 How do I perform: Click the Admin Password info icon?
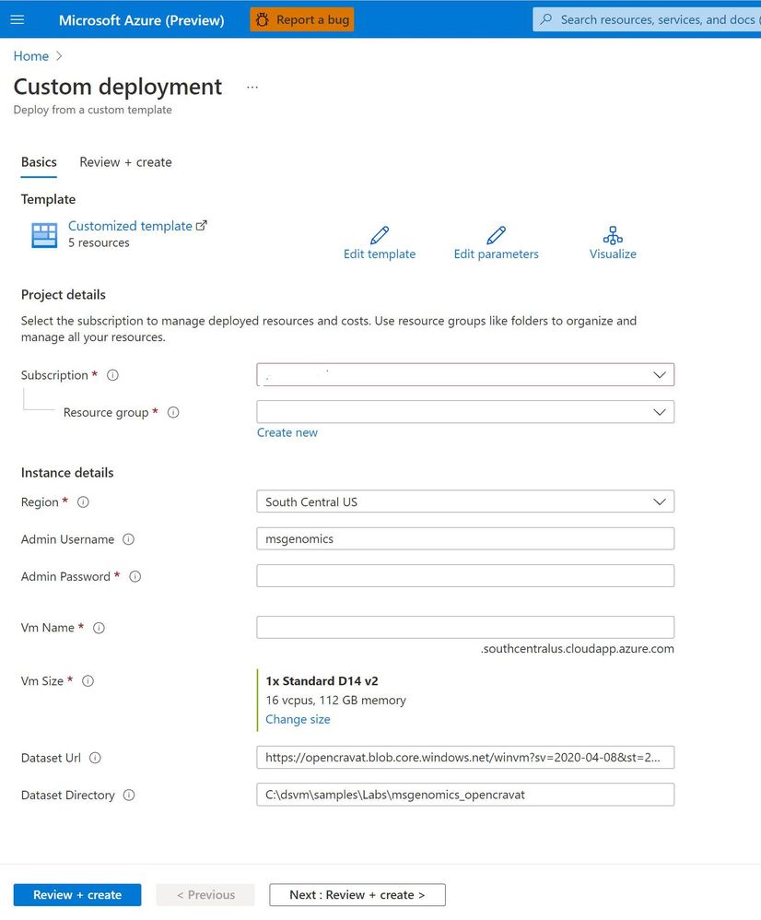click(135, 576)
